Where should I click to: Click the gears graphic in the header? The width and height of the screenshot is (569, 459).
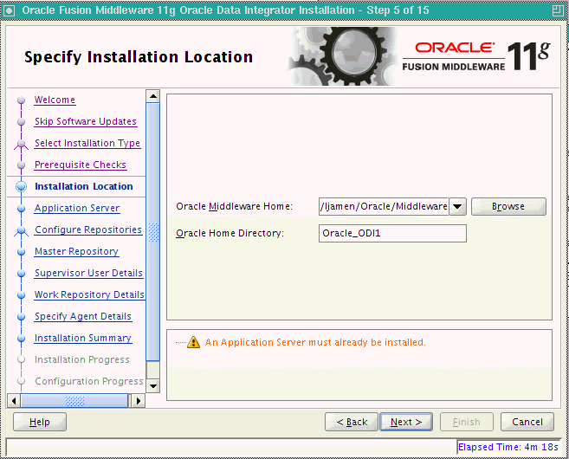343,56
